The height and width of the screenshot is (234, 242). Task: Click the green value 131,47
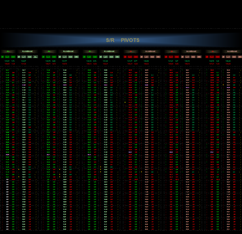coord(130,61)
